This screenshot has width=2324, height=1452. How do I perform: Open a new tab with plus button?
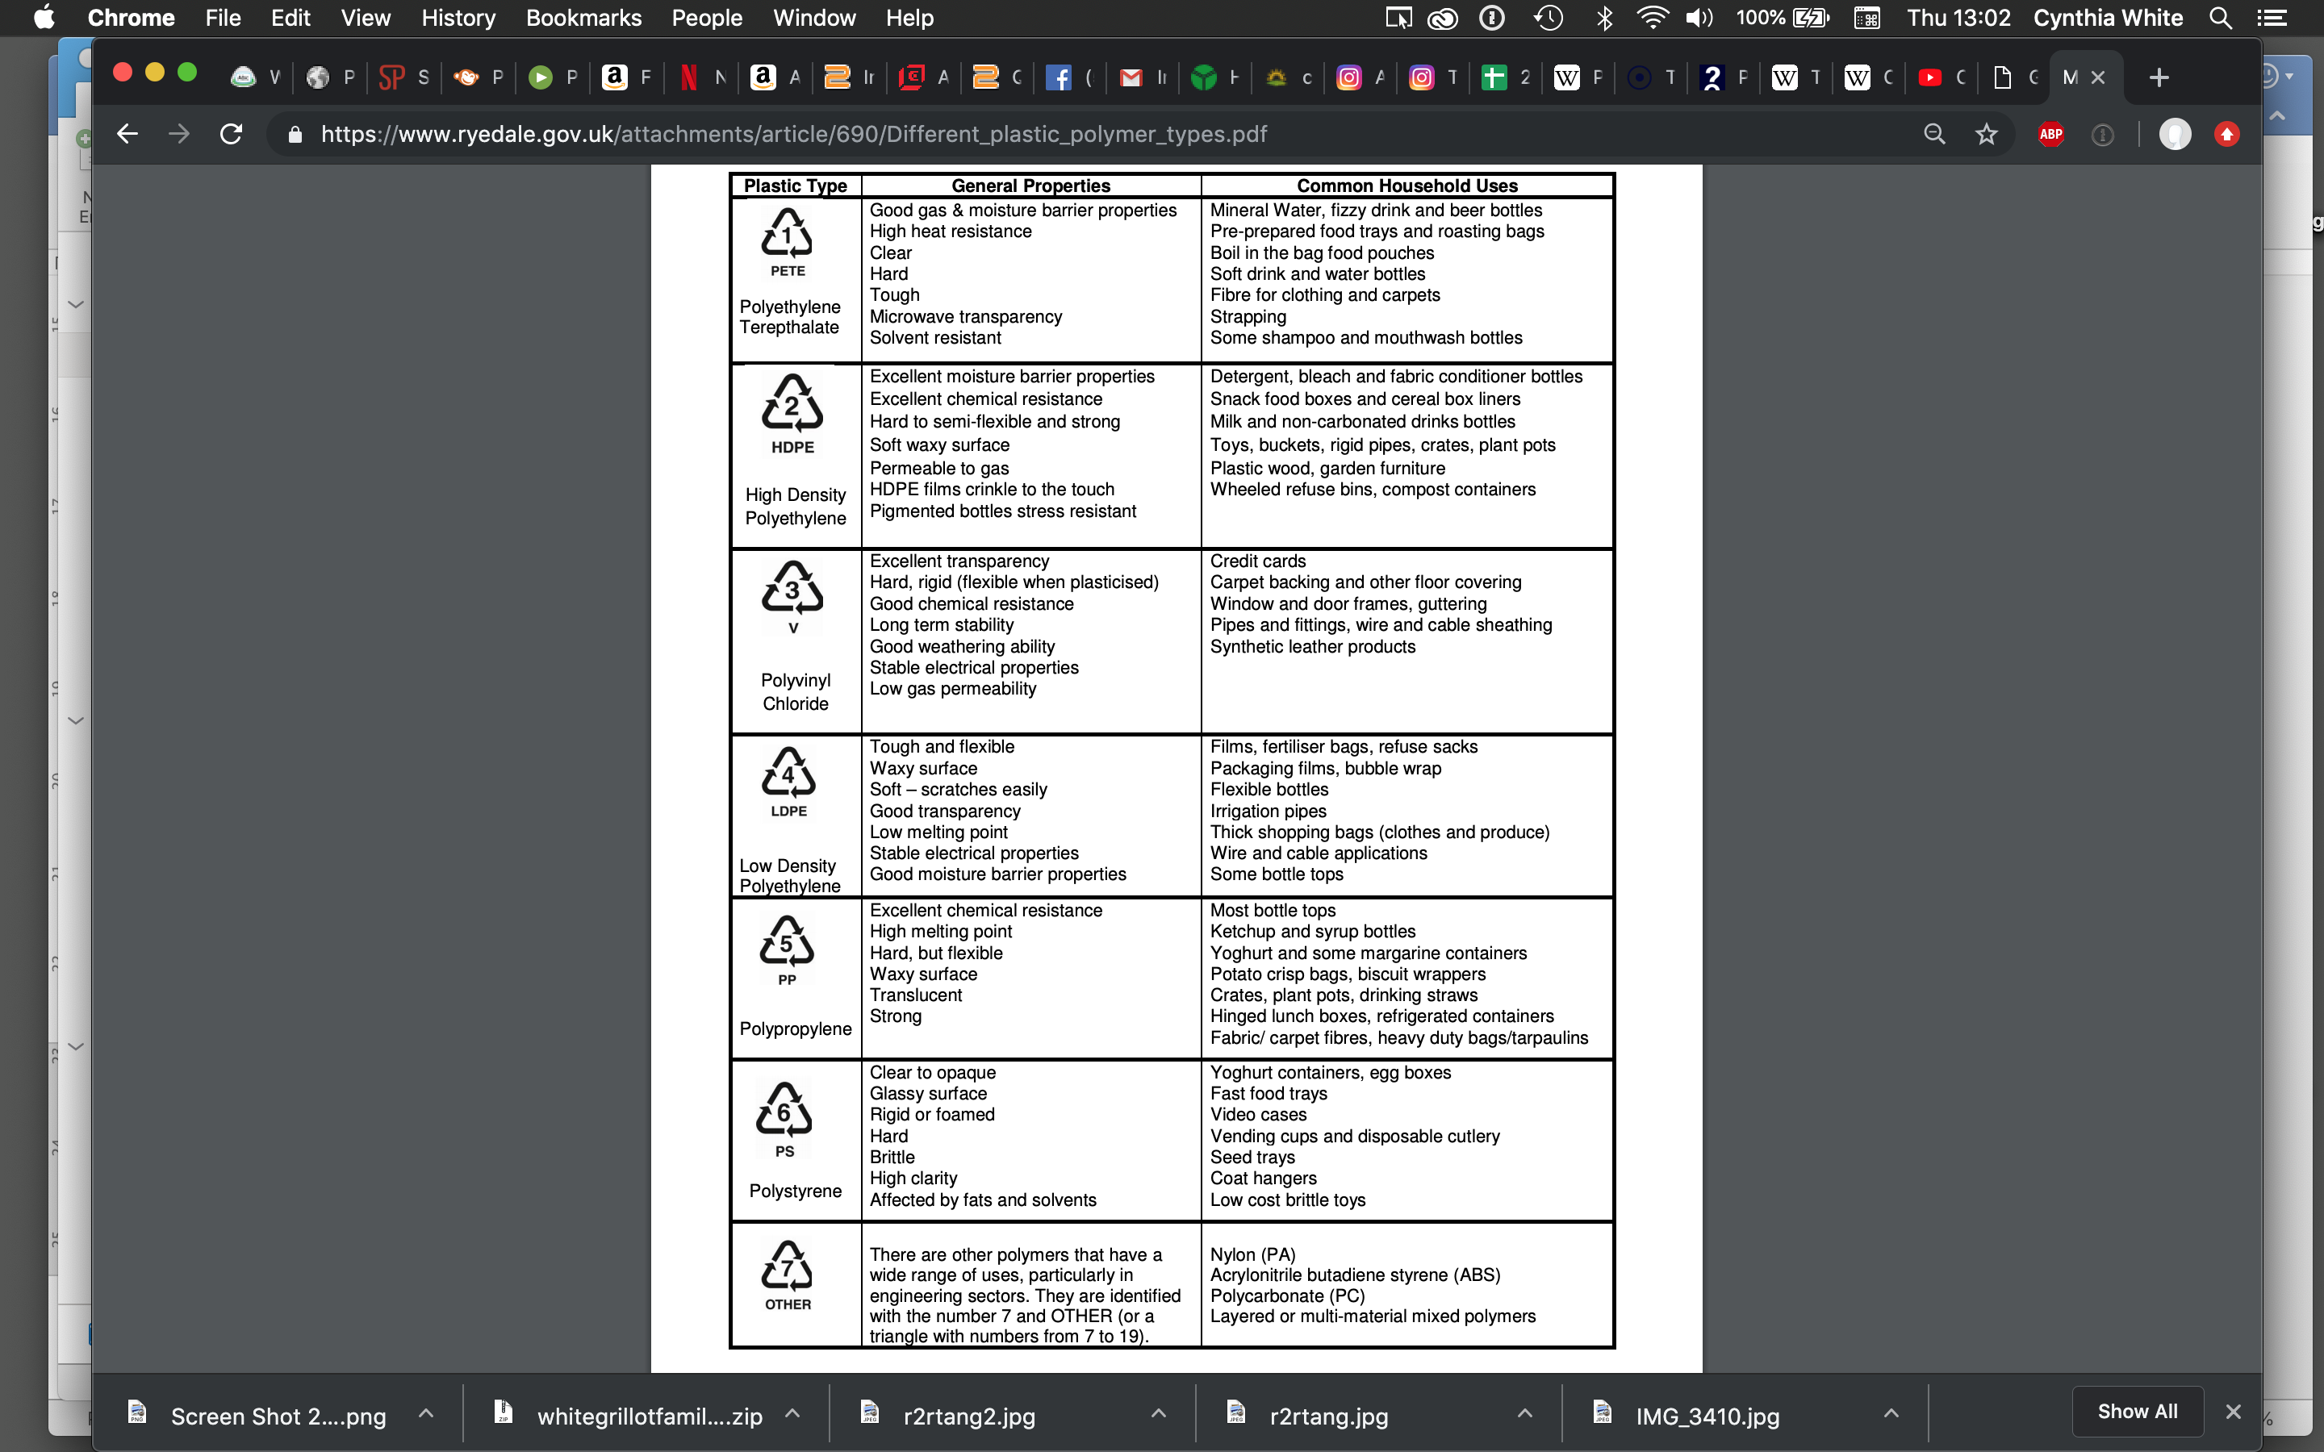point(2159,77)
